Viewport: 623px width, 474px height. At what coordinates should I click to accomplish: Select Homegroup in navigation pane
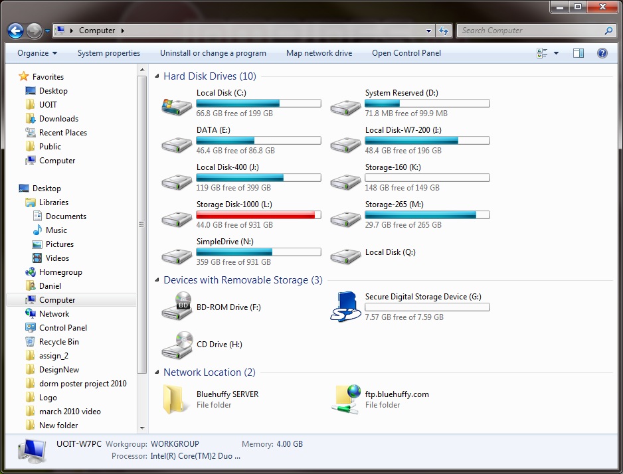(x=60, y=272)
